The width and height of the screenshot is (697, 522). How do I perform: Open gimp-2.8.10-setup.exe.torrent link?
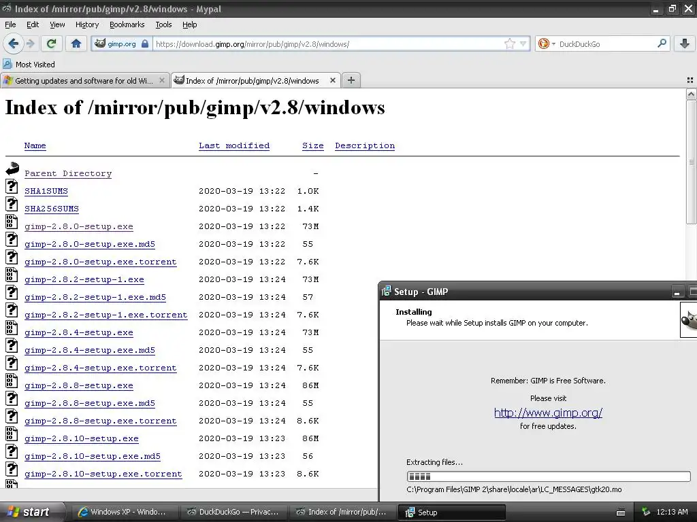[103, 474]
